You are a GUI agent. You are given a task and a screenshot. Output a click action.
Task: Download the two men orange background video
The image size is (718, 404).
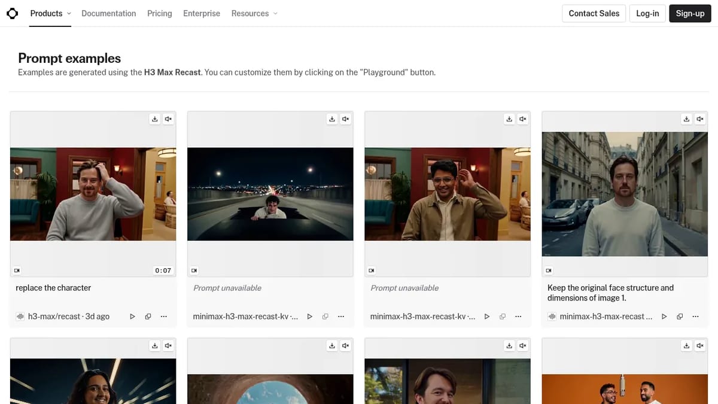pyautogui.click(x=686, y=345)
